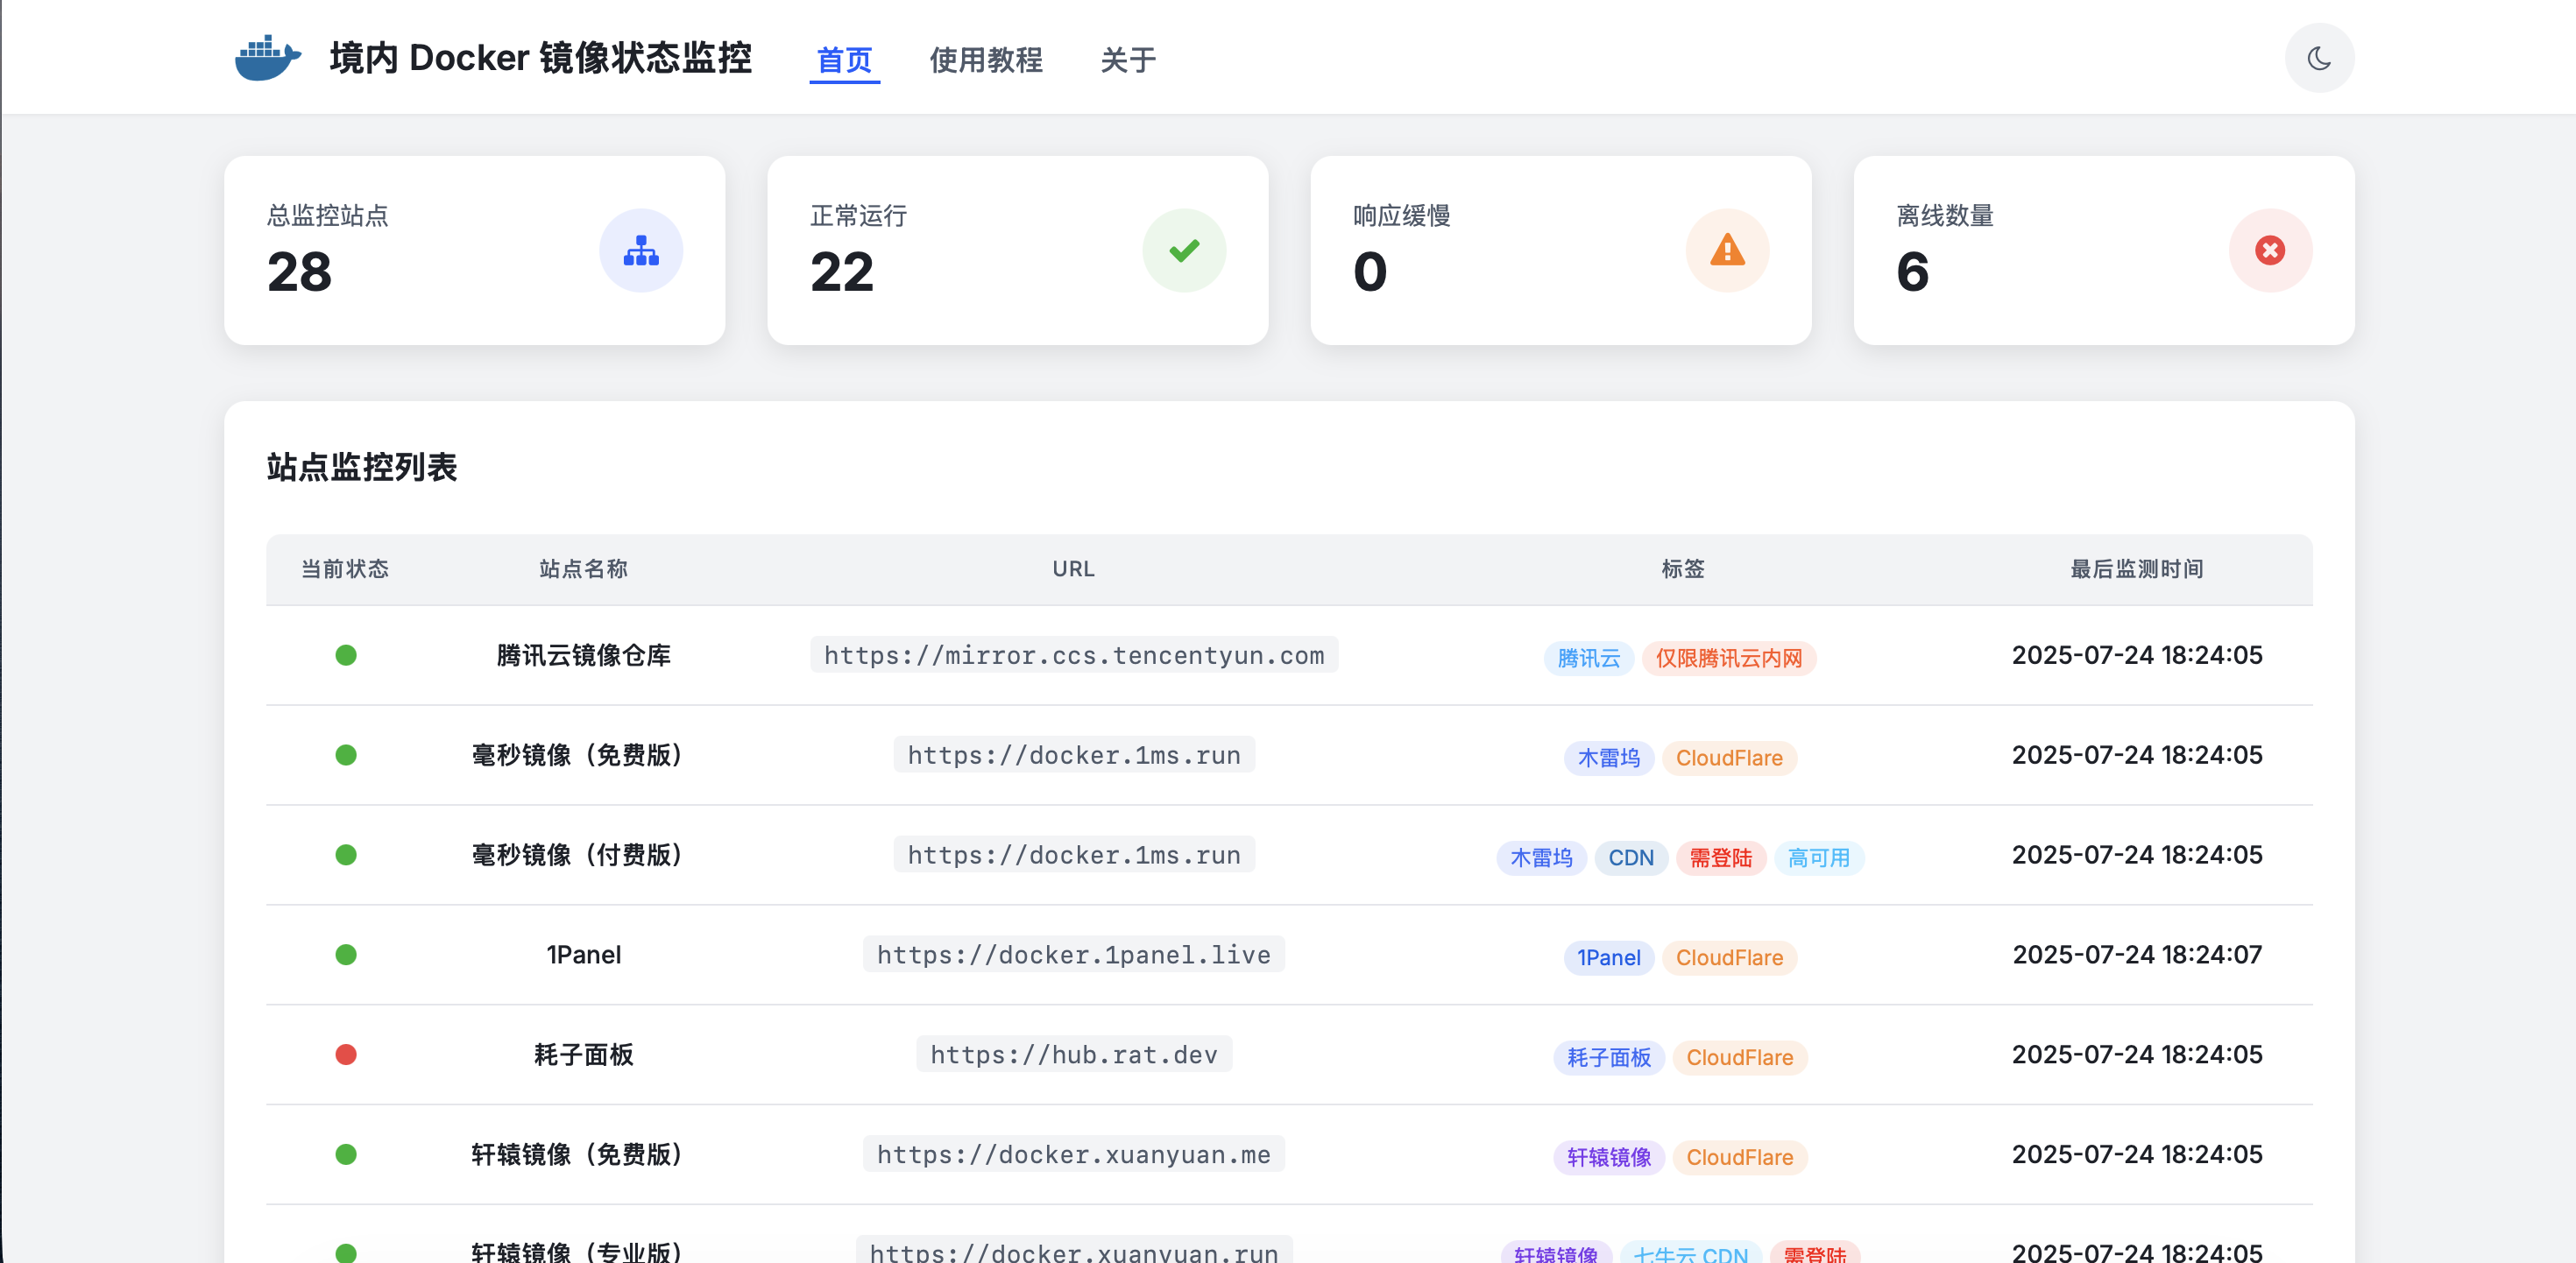Click the 仅限腾讯云内网 tag
The image size is (2576, 1263).
coord(1728,658)
